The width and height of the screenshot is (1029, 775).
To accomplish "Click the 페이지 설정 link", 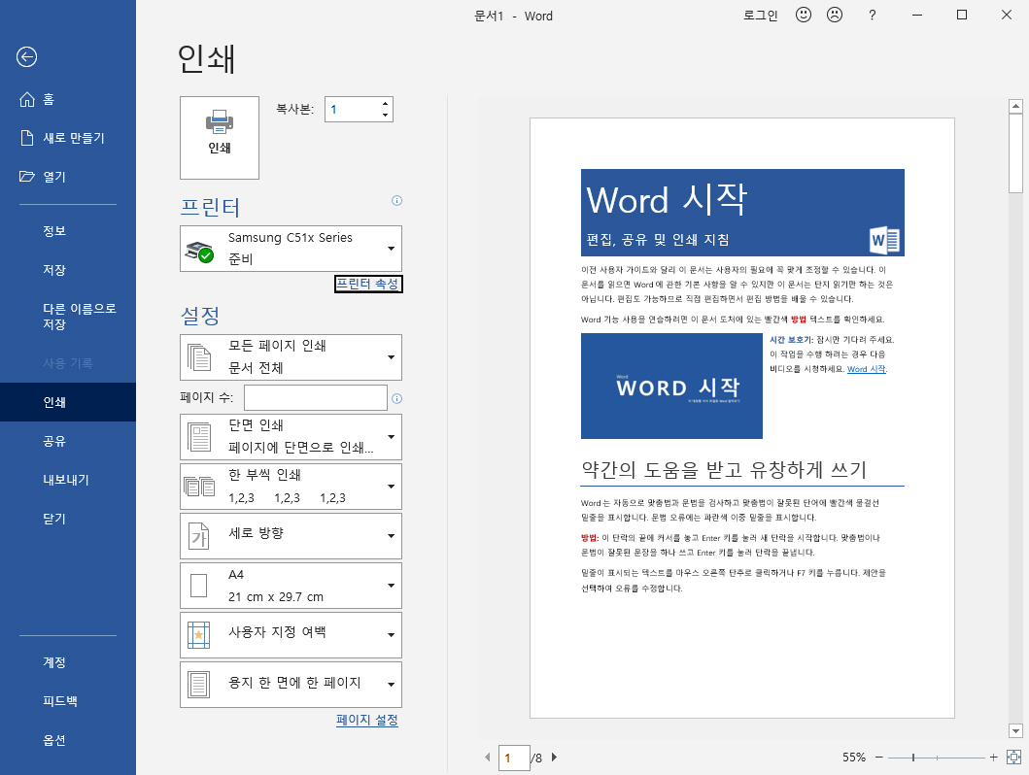I will (367, 720).
